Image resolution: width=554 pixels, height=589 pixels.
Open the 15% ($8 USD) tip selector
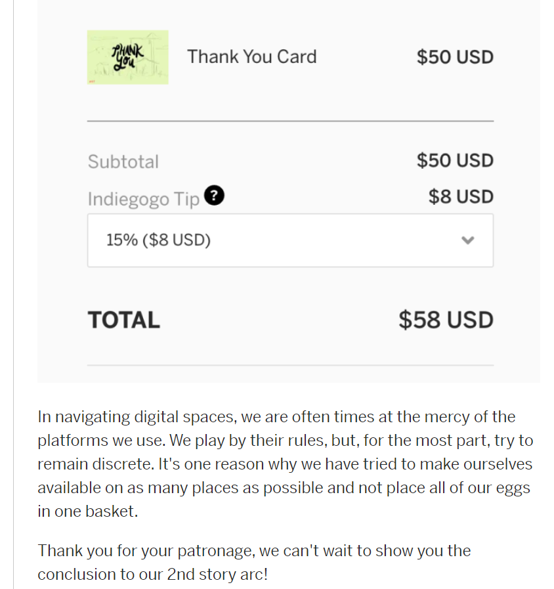[289, 240]
